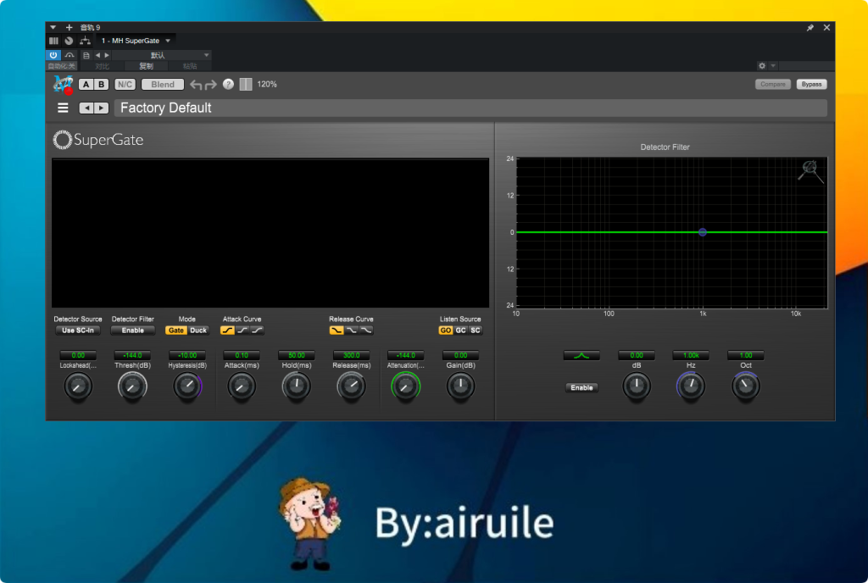Screen dimensions: 868x583
Task: Select first attack curve shape
Action: [x=227, y=330]
